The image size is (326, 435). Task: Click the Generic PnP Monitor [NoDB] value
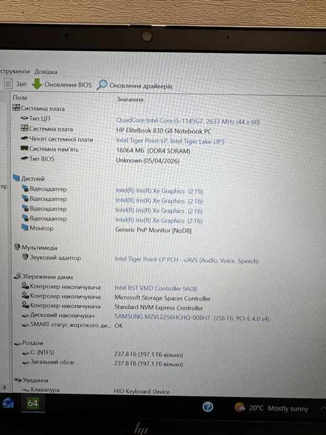click(x=153, y=230)
